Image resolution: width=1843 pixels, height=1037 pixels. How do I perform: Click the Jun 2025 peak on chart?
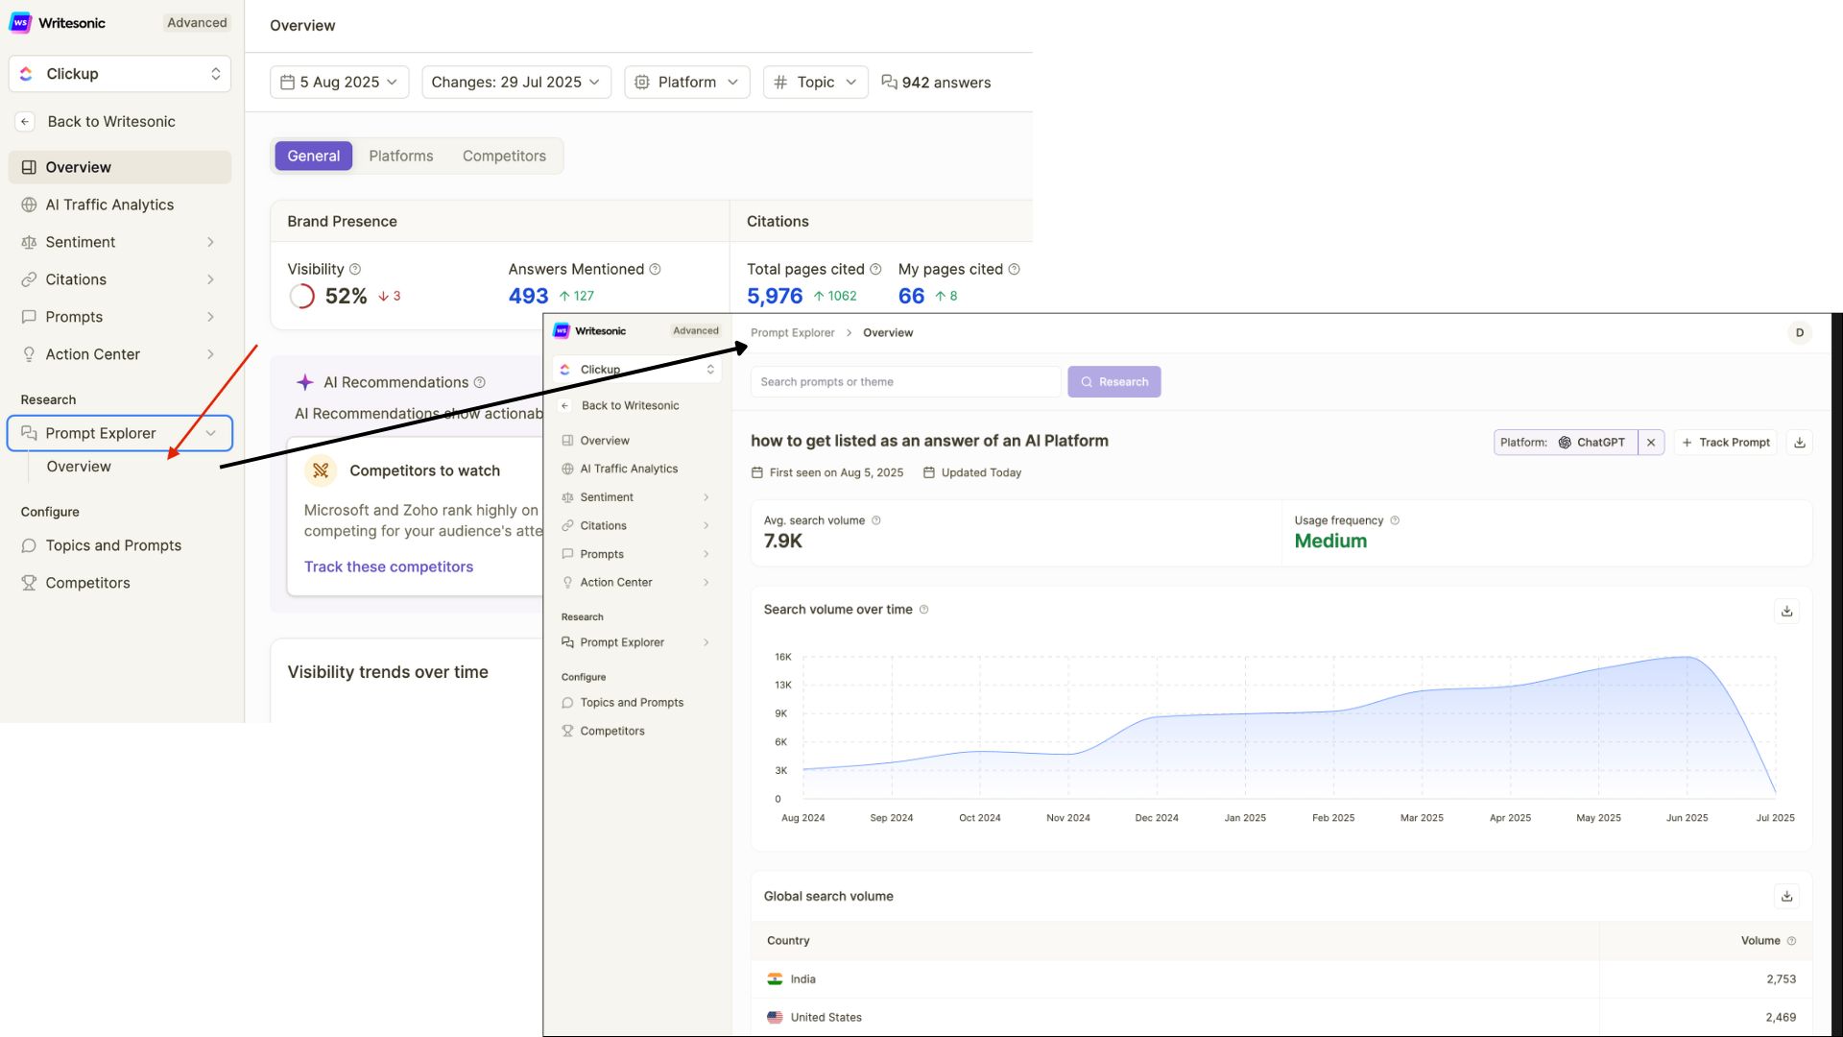(x=1687, y=658)
